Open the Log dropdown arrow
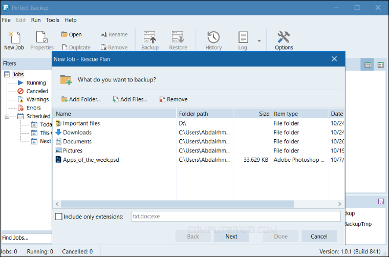 pyautogui.click(x=259, y=41)
